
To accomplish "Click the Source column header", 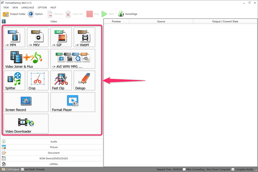I will [161, 22].
